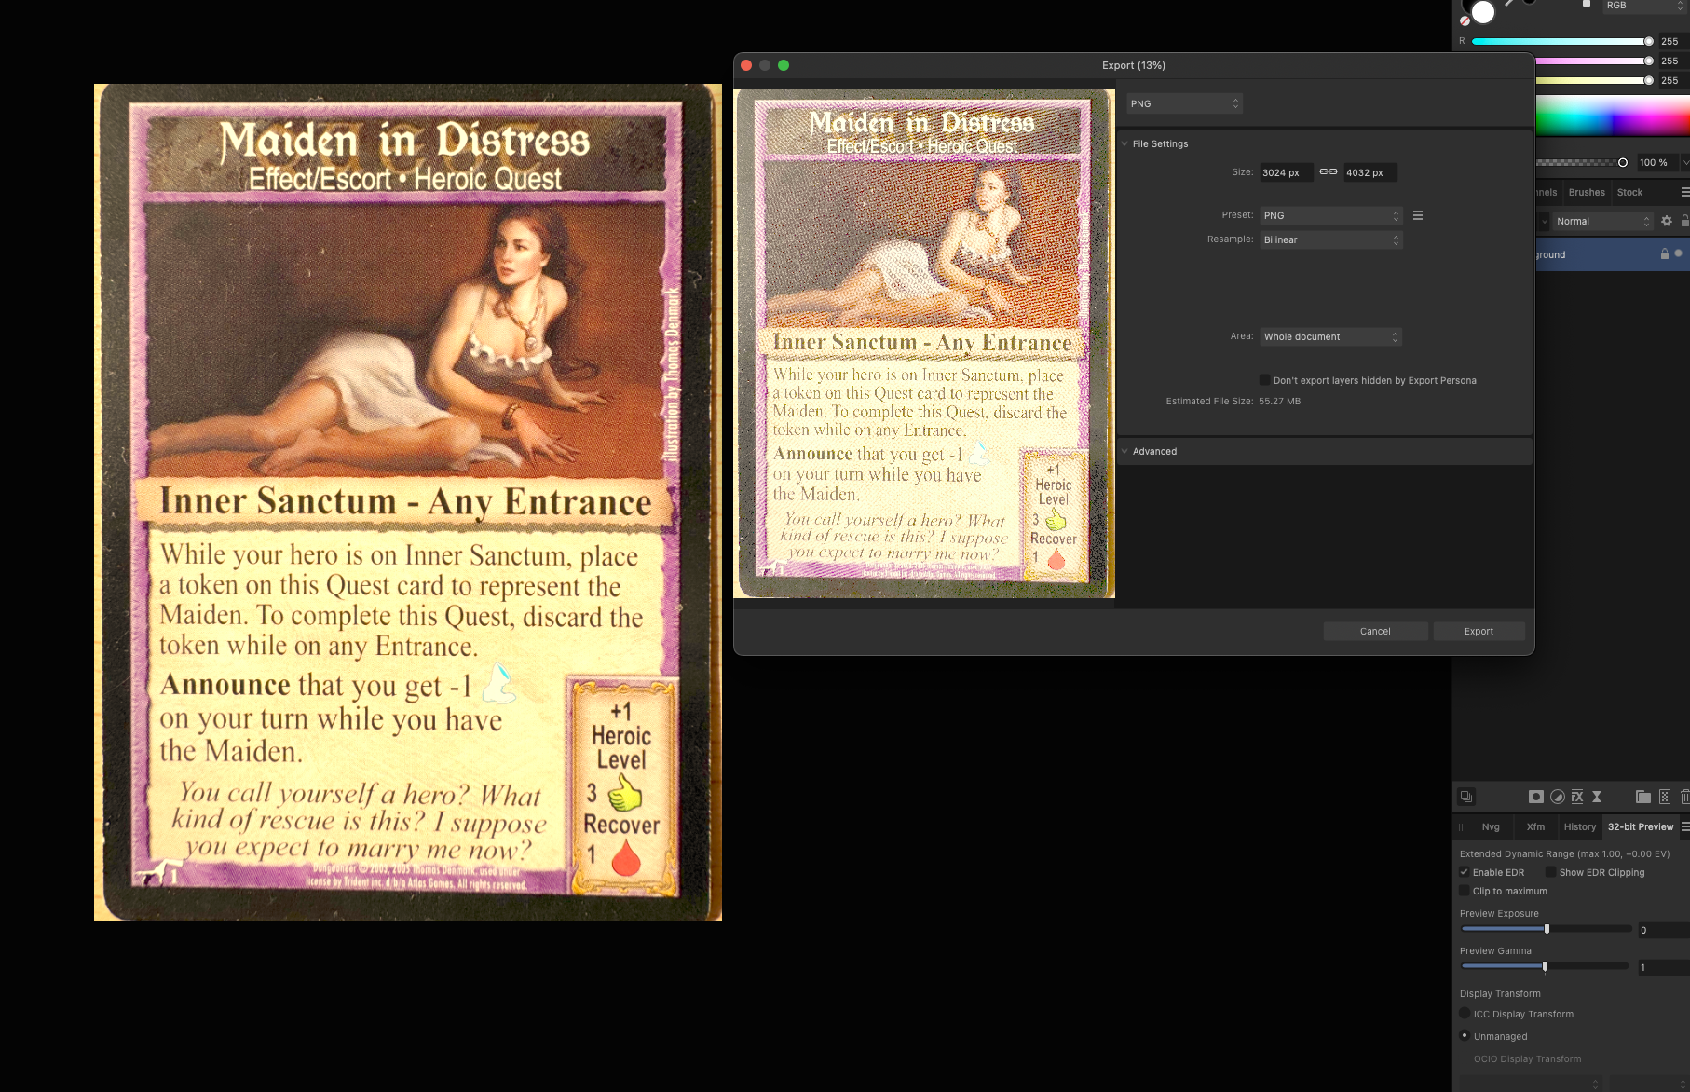Click the Live Filters hourglass icon
Viewport: 1690px width, 1092px height.
tap(1597, 797)
